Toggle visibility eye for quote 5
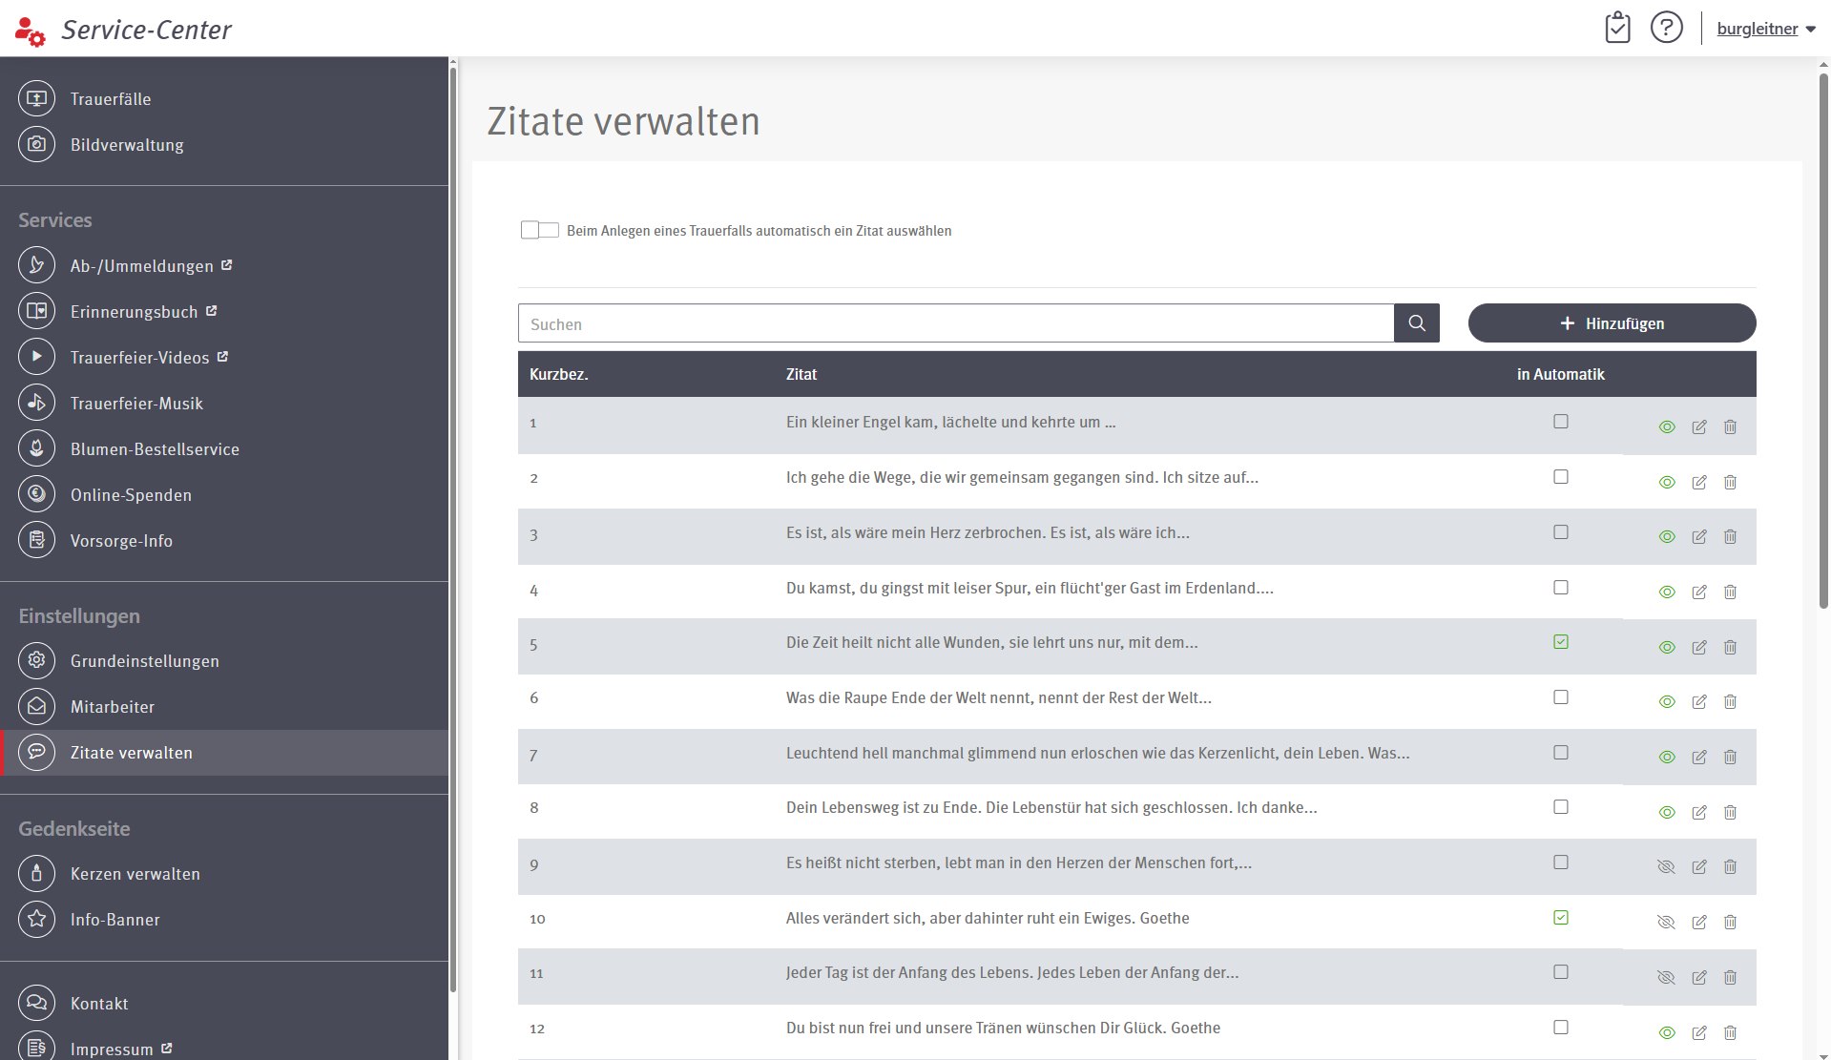This screenshot has width=1831, height=1060. (x=1667, y=647)
